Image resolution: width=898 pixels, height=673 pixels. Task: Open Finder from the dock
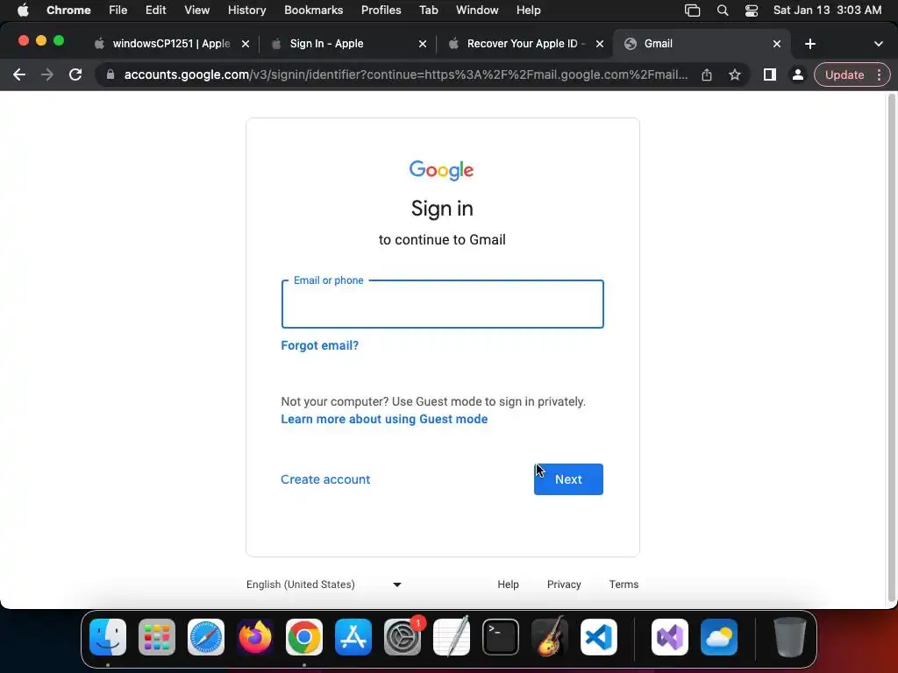point(108,637)
